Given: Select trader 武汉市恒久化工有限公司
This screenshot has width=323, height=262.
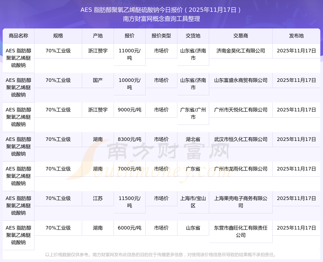Looking at the screenshot, I should (241, 139).
